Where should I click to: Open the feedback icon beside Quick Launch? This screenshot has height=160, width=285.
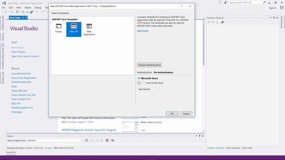pyautogui.click(x=226, y=2)
